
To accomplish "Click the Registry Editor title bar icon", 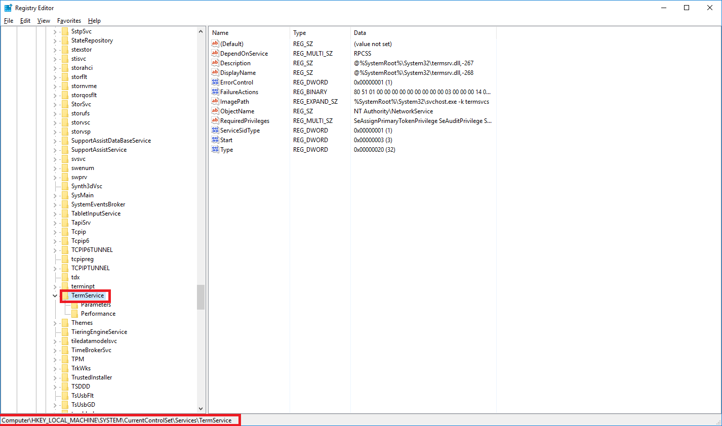I will 8,8.
